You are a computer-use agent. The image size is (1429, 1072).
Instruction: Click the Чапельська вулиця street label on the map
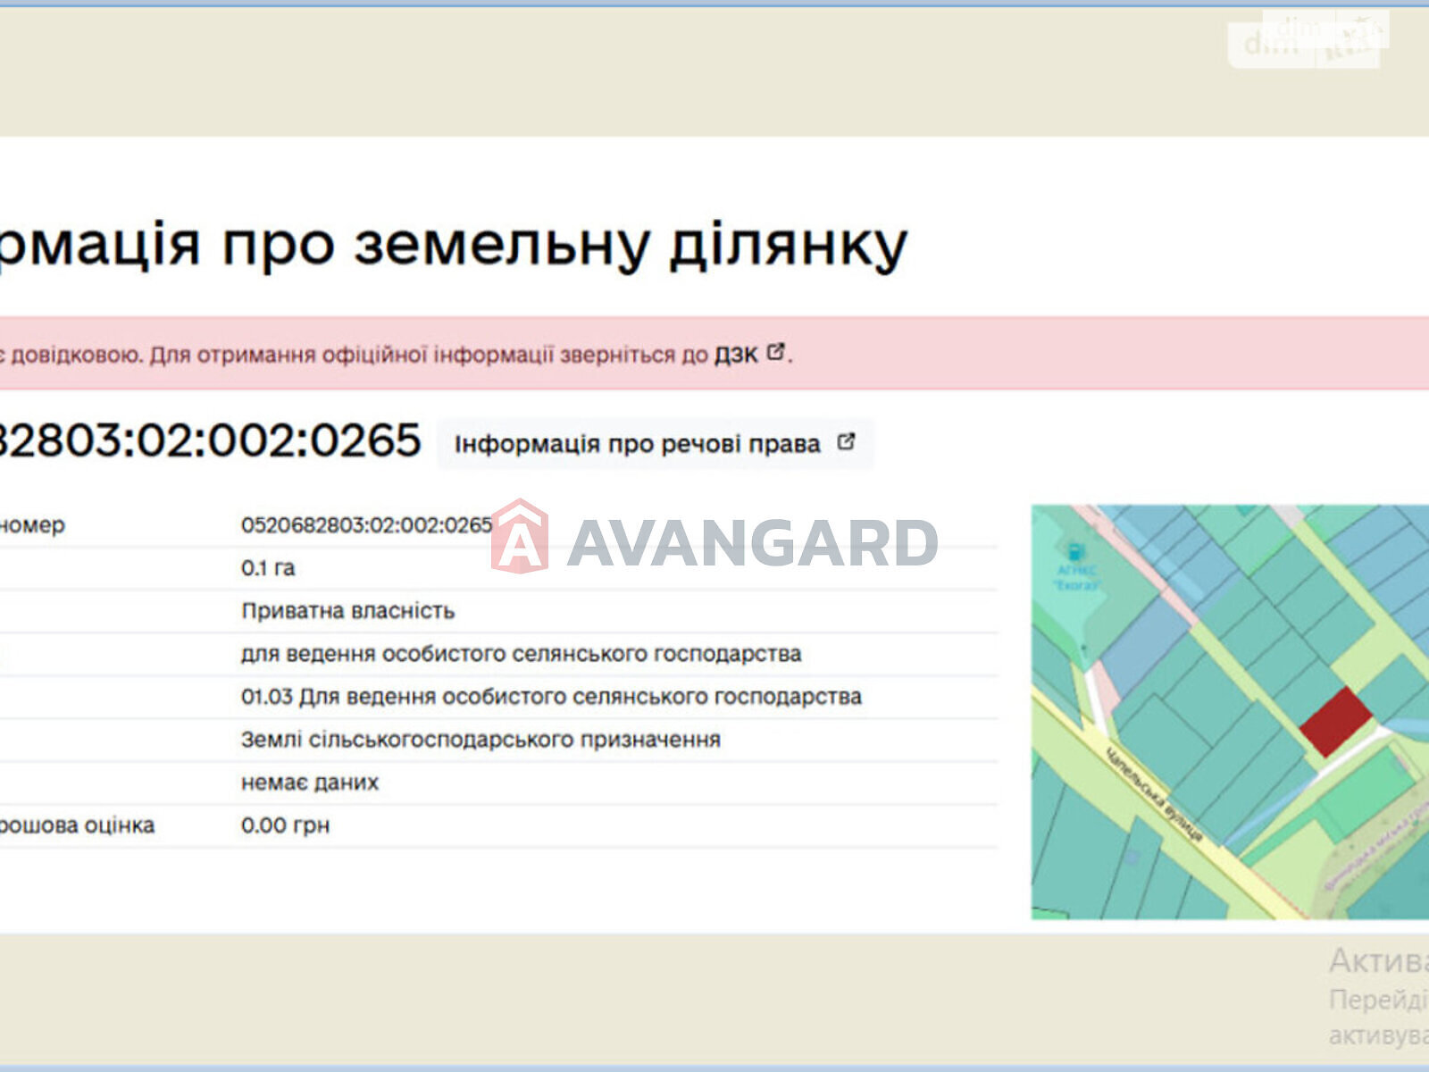click(1153, 795)
